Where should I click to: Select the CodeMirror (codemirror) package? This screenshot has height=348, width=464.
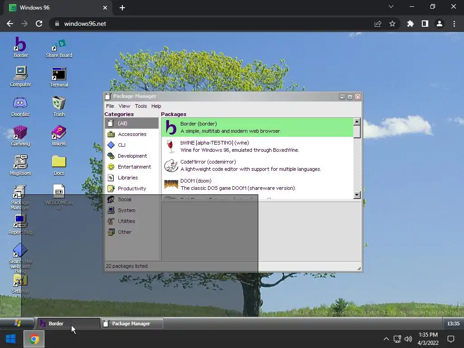point(257,165)
